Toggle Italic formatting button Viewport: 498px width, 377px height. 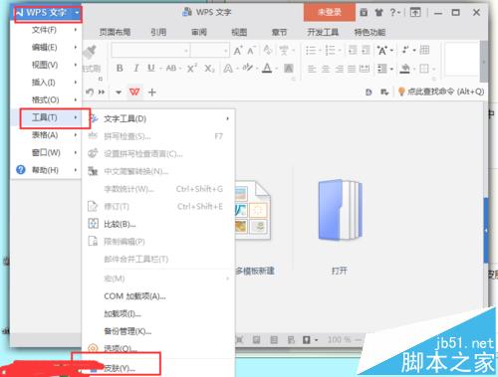pos(136,69)
